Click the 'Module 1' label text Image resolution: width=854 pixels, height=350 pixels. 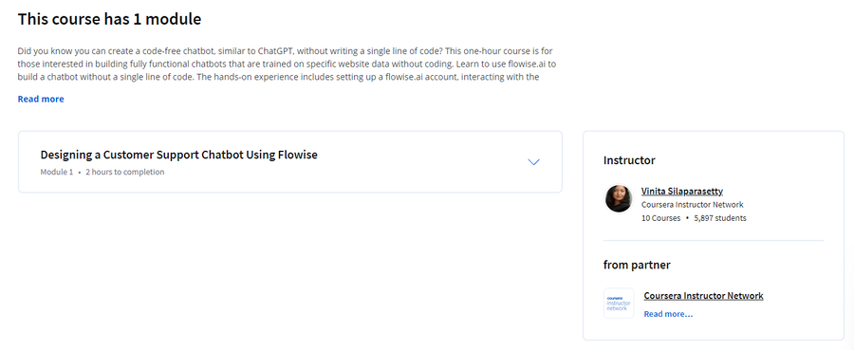[x=57, y=172]
